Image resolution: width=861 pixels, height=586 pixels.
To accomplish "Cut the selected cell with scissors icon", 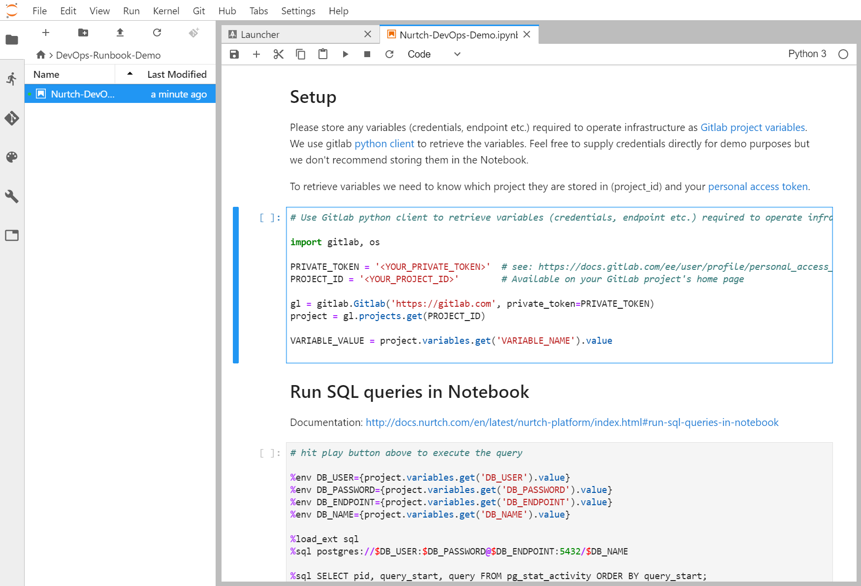I will point(279,54).
